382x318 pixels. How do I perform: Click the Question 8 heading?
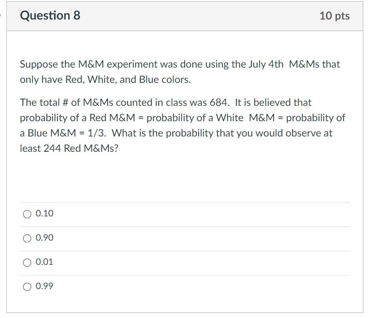tap(50, 16)
